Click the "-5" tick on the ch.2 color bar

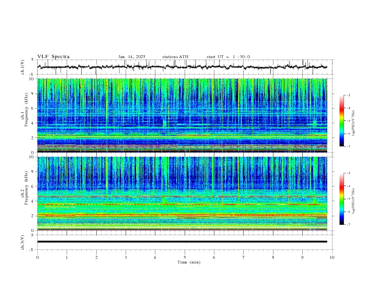(x=348, y=199)
